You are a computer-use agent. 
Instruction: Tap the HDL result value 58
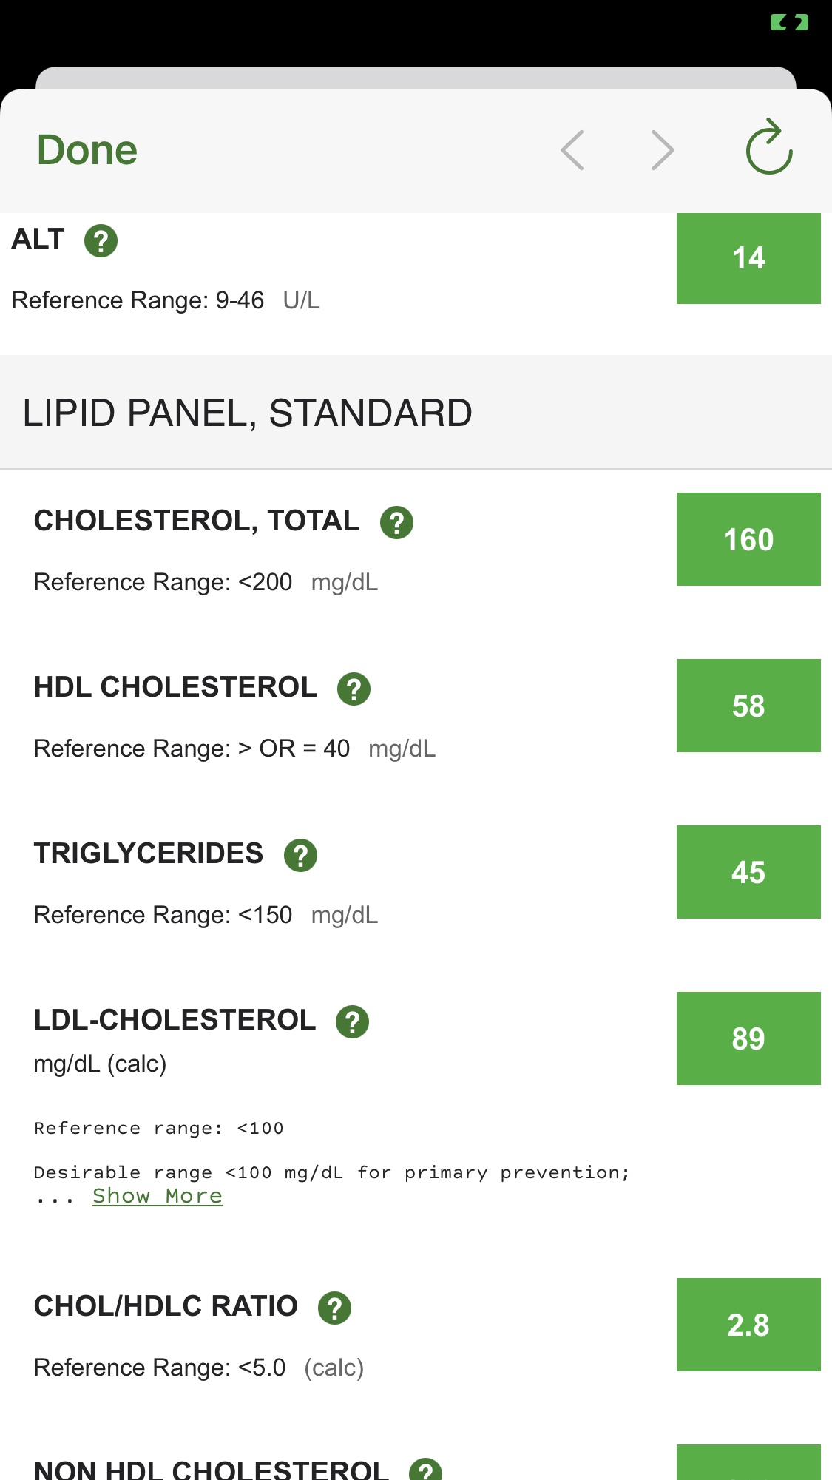748,706
